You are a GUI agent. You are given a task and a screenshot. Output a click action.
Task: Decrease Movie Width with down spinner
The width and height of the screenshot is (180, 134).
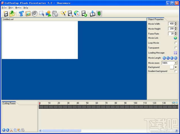point(176,25)
